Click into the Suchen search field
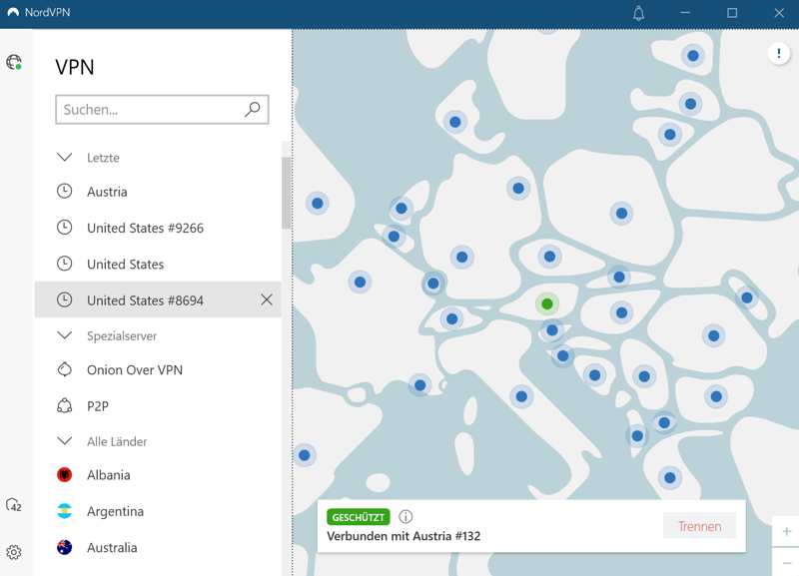 [150, 110]
